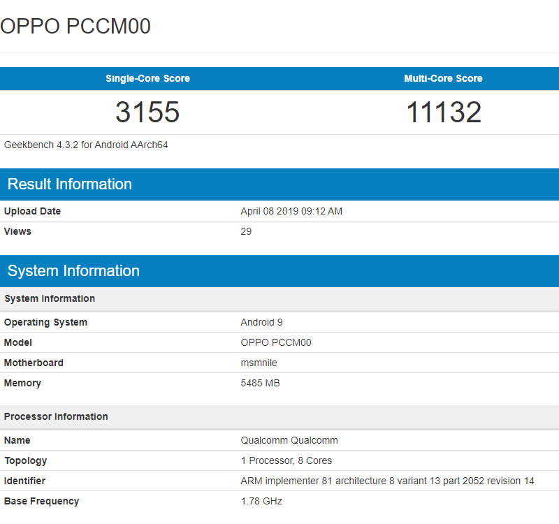Click the Views count value 29
The width and height of the screenshot is (559, 524).
(246, 231)
